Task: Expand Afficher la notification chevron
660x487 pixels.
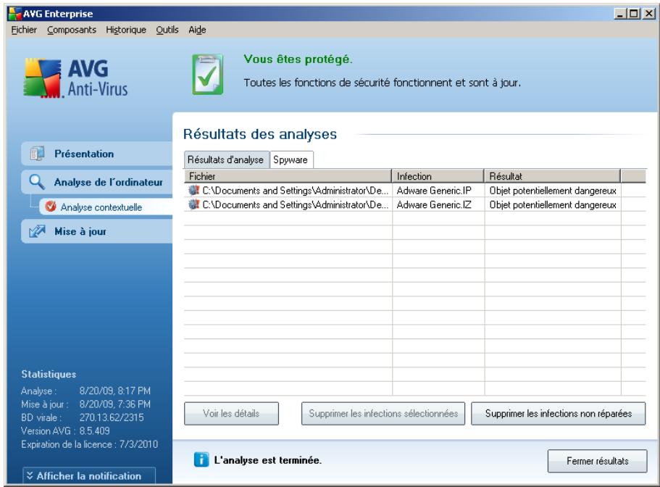Action: tap(30, 475)
